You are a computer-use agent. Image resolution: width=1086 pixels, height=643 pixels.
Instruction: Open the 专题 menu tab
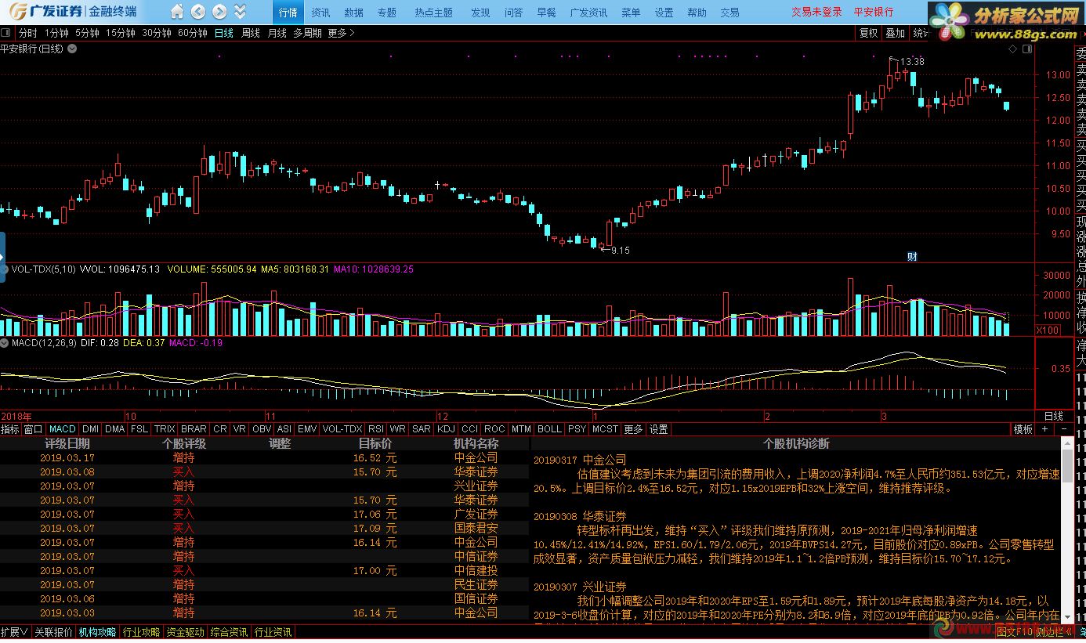(387, 13)
